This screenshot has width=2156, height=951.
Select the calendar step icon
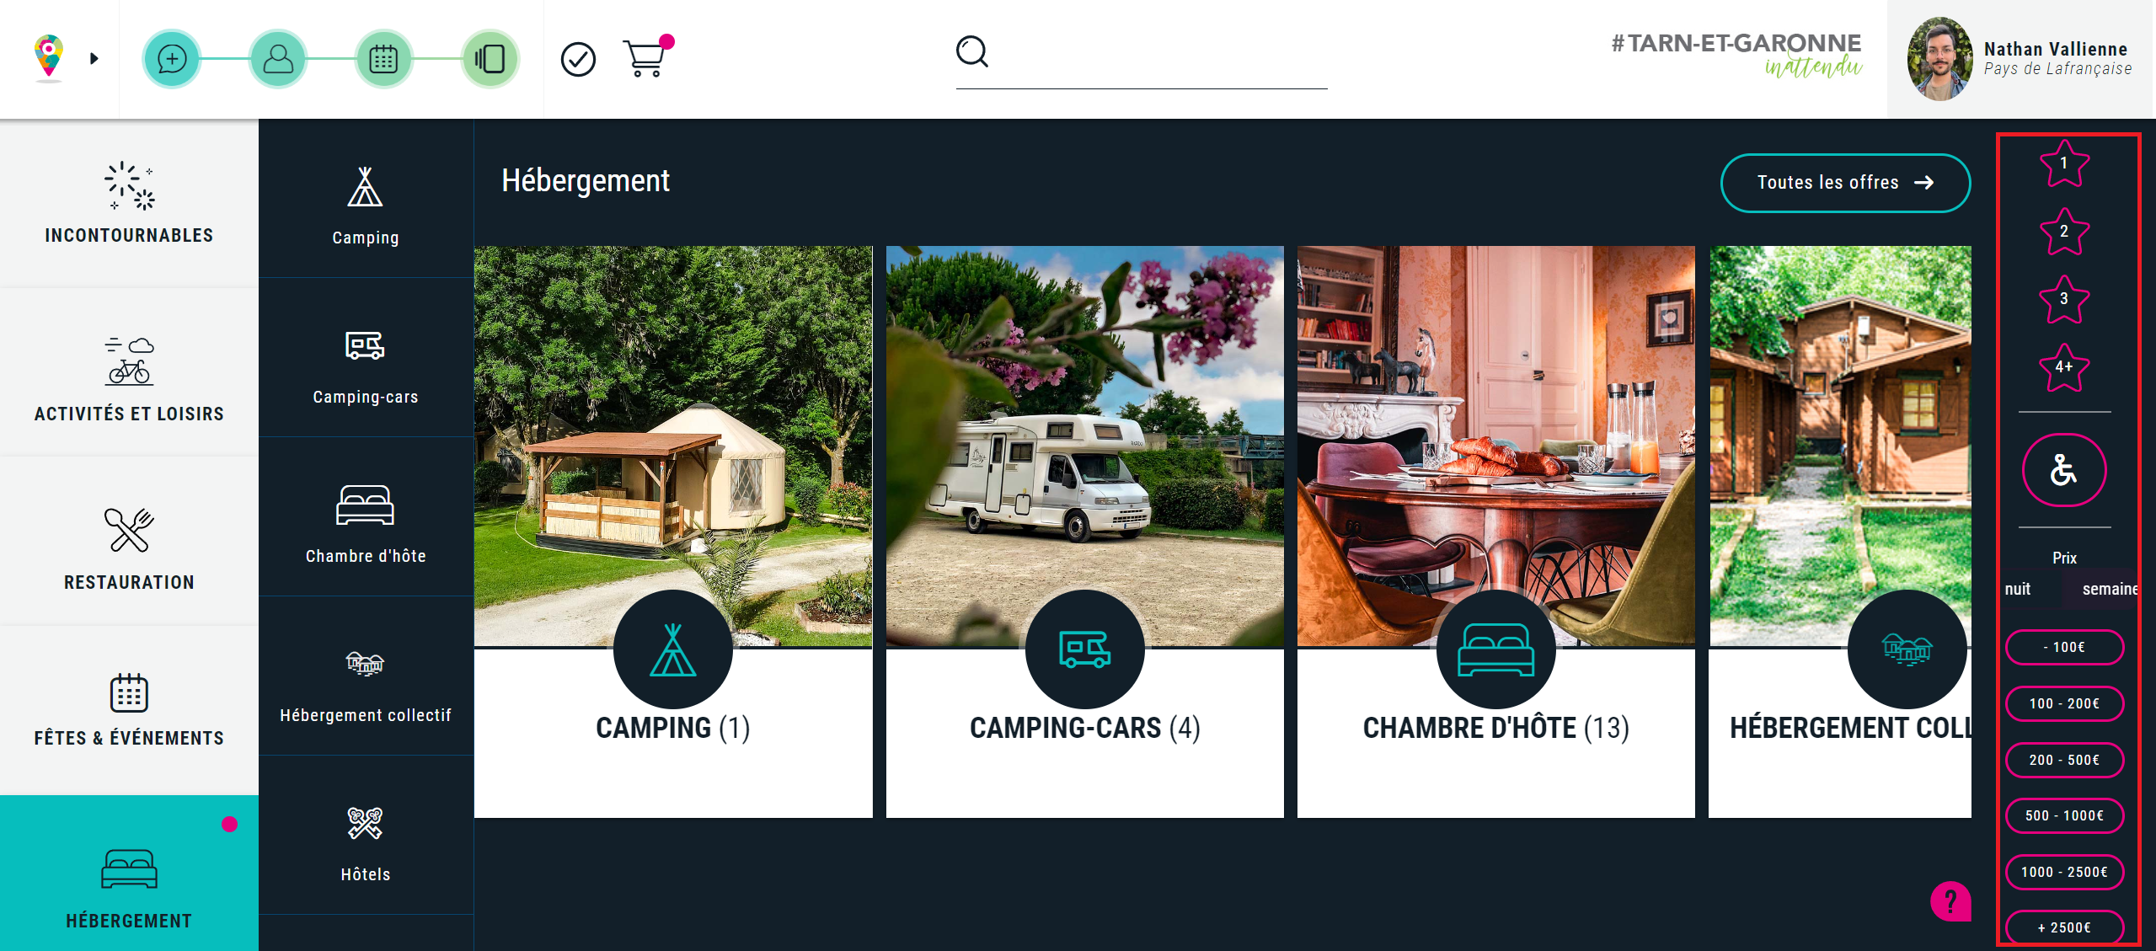(383, 59)
